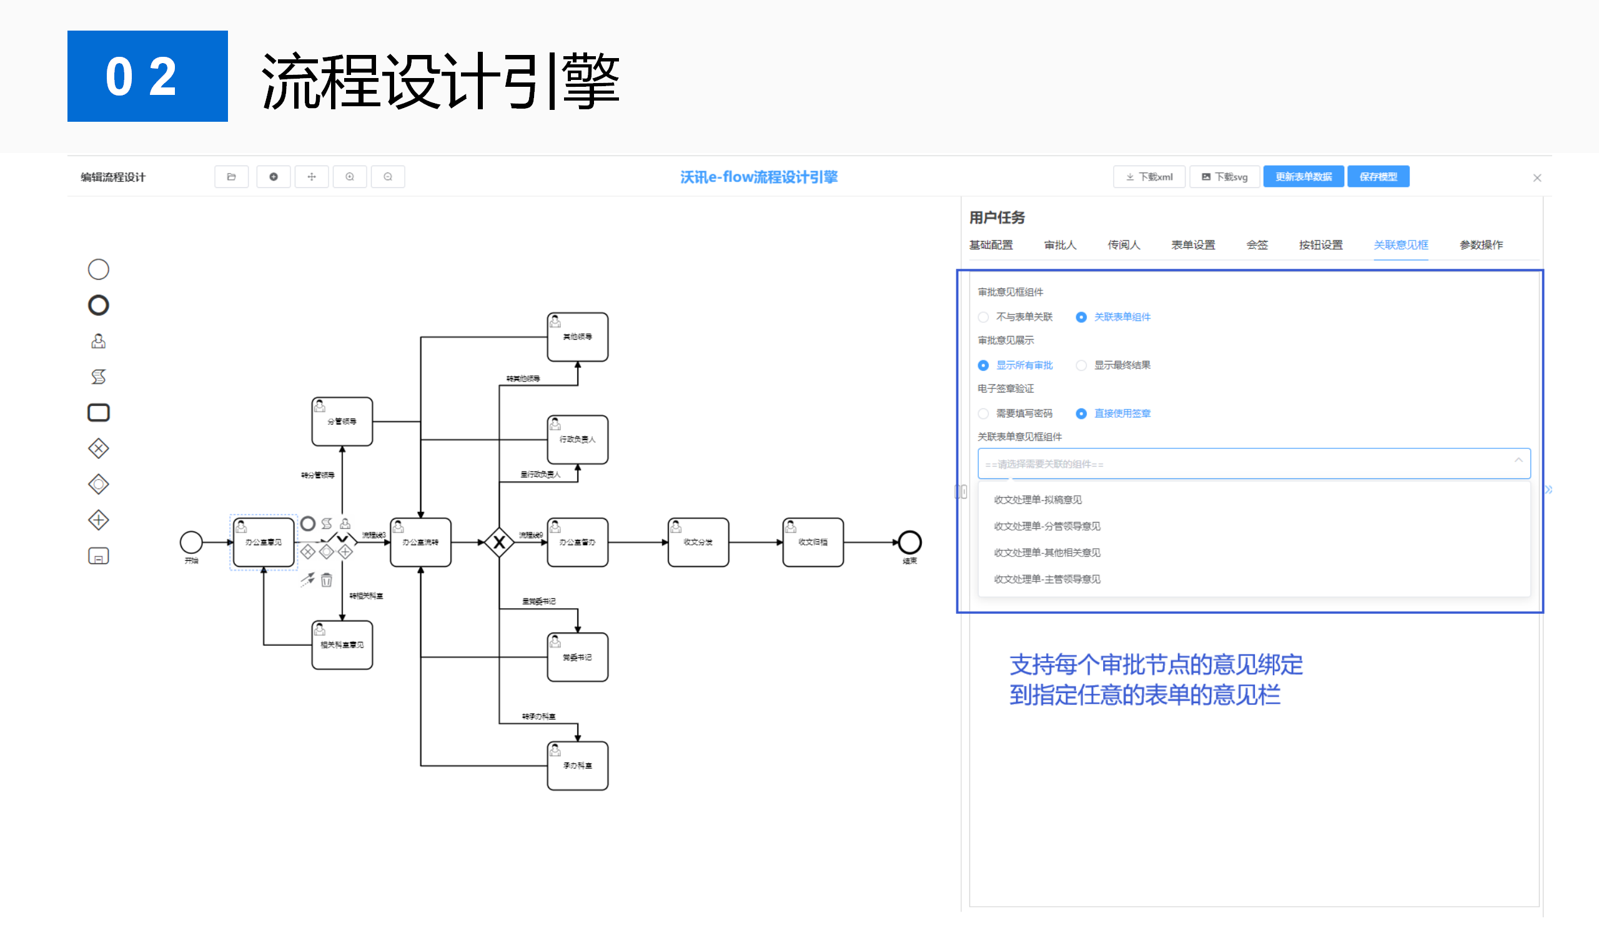Delete node using trash icon near 办公室意见

327,580
